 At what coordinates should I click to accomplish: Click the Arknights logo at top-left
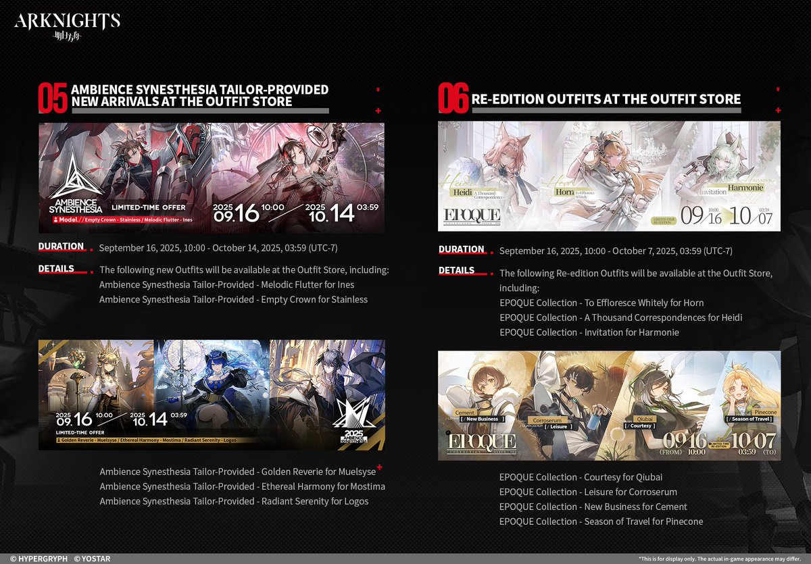click(68, 27)
